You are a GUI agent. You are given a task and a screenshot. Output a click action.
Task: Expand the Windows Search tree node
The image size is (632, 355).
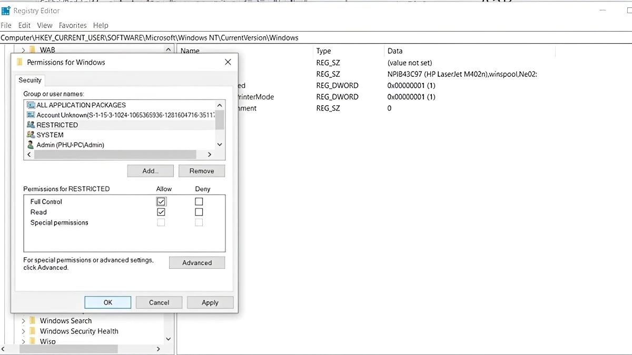pyautogui.click(x=23, y=320)
